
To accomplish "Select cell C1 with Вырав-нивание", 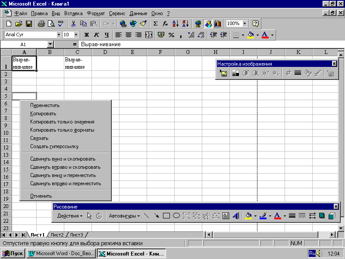I will (x=78, y=63).
